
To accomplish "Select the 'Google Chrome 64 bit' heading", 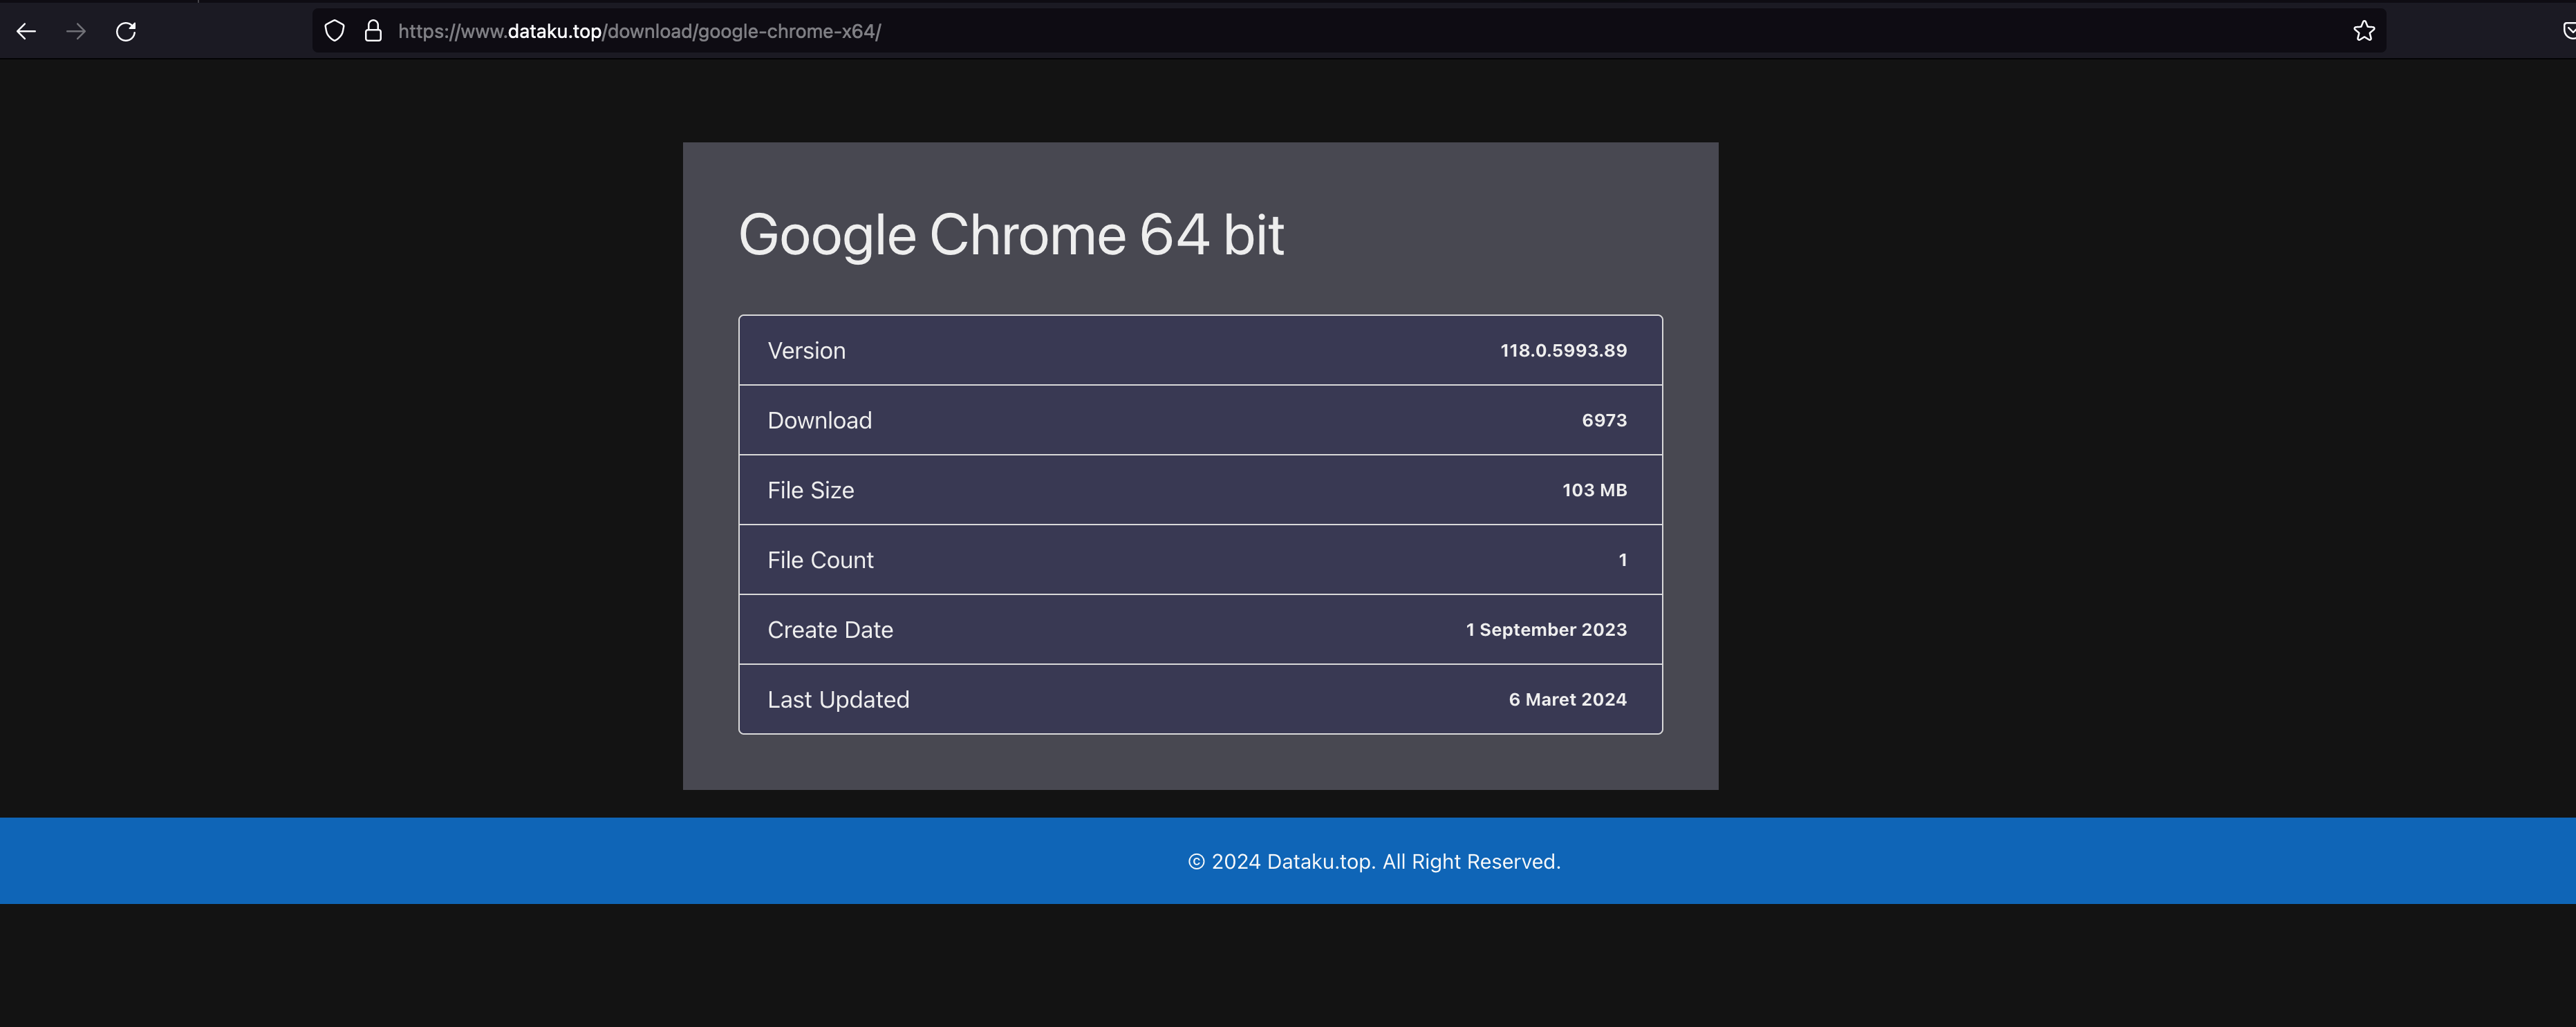I will (x=1011, y=235).
